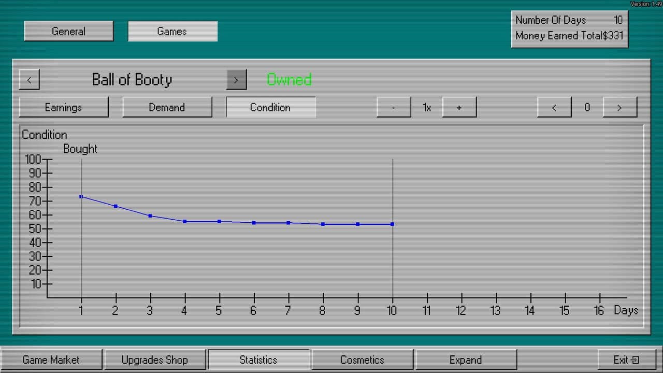Decrease graph zoom with minus button

394,107
